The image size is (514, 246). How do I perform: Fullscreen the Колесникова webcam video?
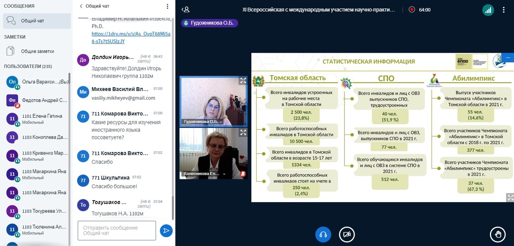[243, 132]
